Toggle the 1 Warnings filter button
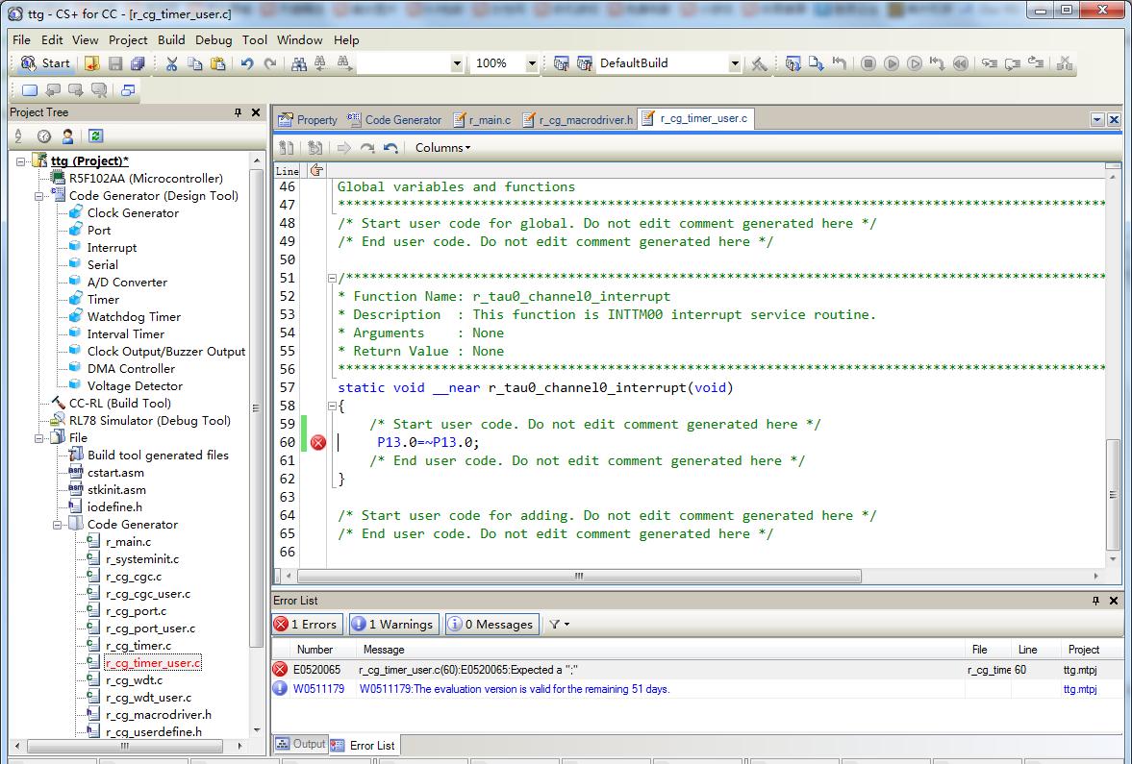1132x764 pixels. (x=393, y=625)
